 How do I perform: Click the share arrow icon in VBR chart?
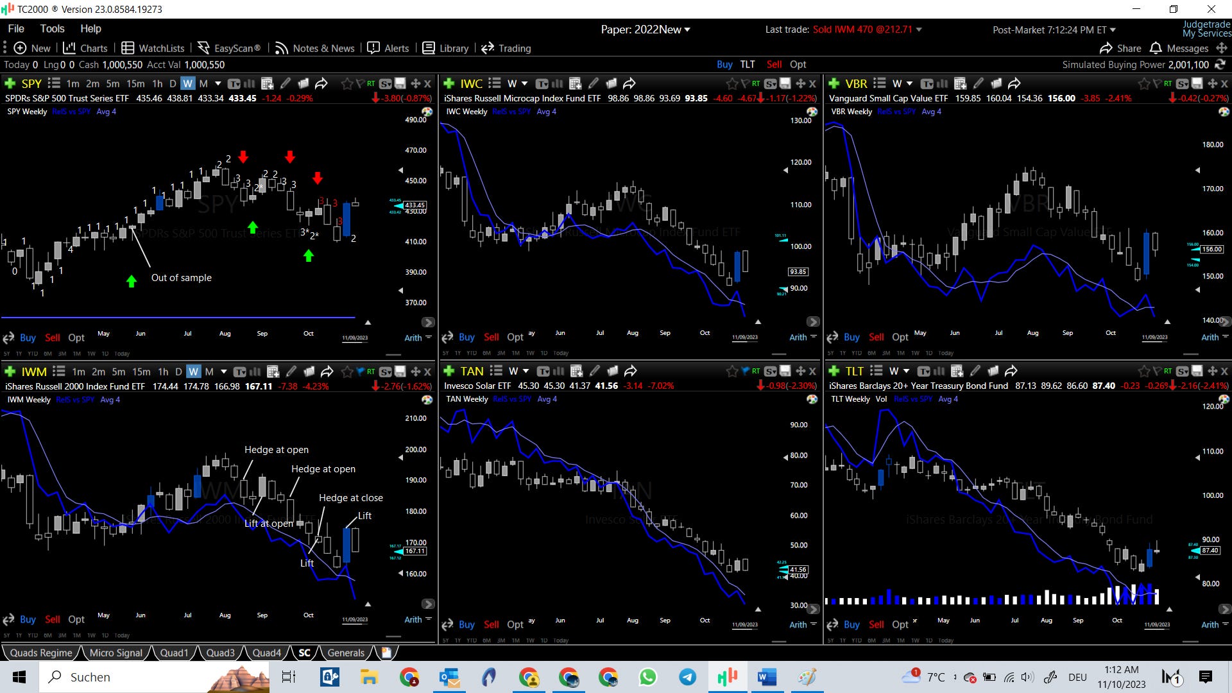pos(1014,83)
